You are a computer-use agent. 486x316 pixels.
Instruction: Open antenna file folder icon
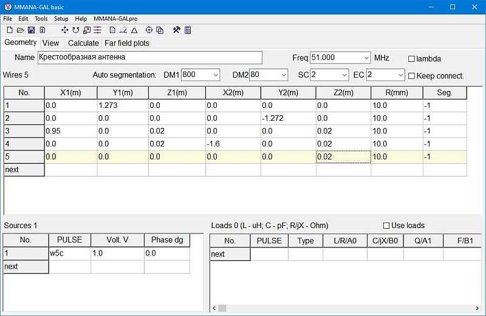tap(21, 30)
